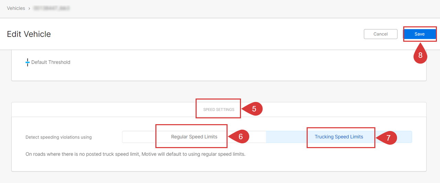Click the red callout marker numbered 8
This screenshot has width=440, height=183.
click(420, 54)
